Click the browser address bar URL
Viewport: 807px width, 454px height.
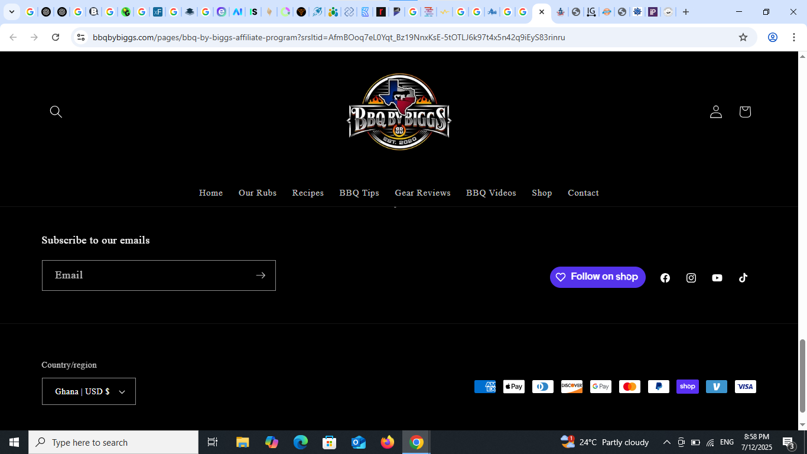(329, 37)
